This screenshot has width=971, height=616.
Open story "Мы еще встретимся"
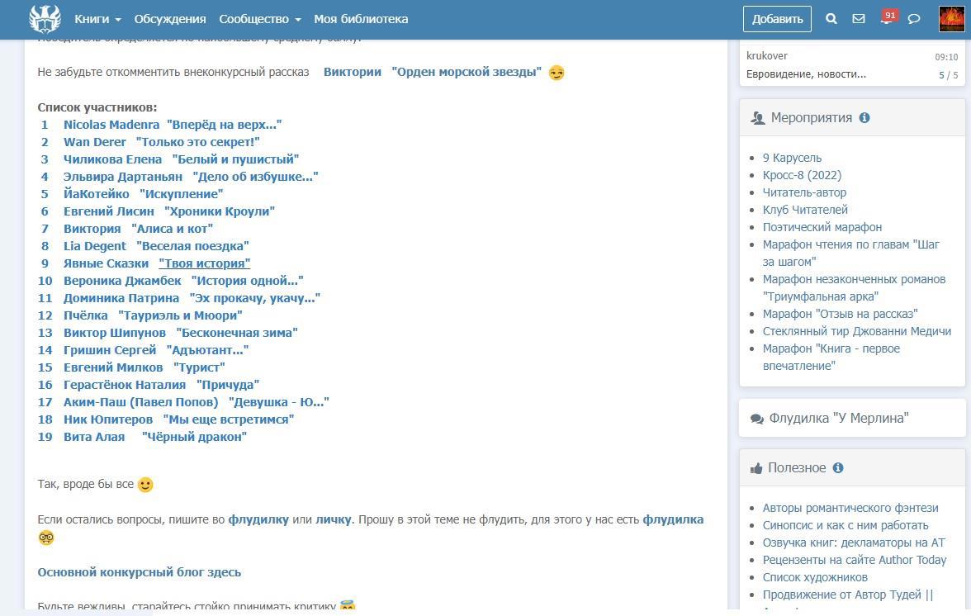(x=229, y=419)
